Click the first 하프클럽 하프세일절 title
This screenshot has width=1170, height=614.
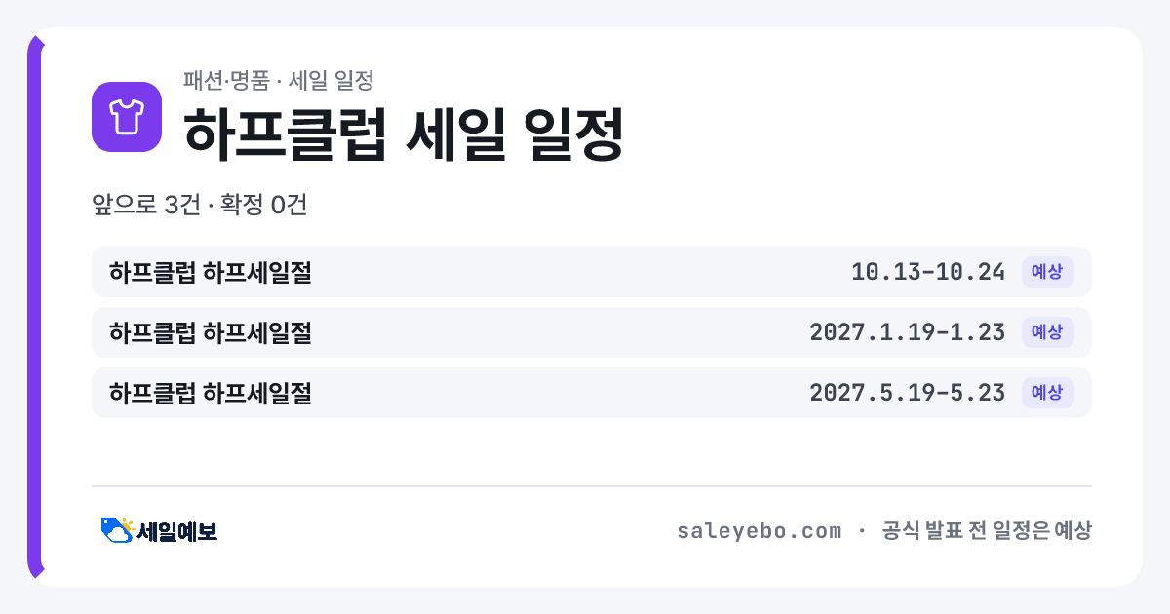point(211,272)
